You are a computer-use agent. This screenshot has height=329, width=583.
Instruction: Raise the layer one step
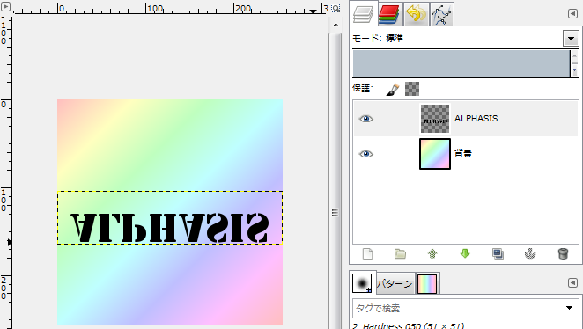(x=432, y=254)
